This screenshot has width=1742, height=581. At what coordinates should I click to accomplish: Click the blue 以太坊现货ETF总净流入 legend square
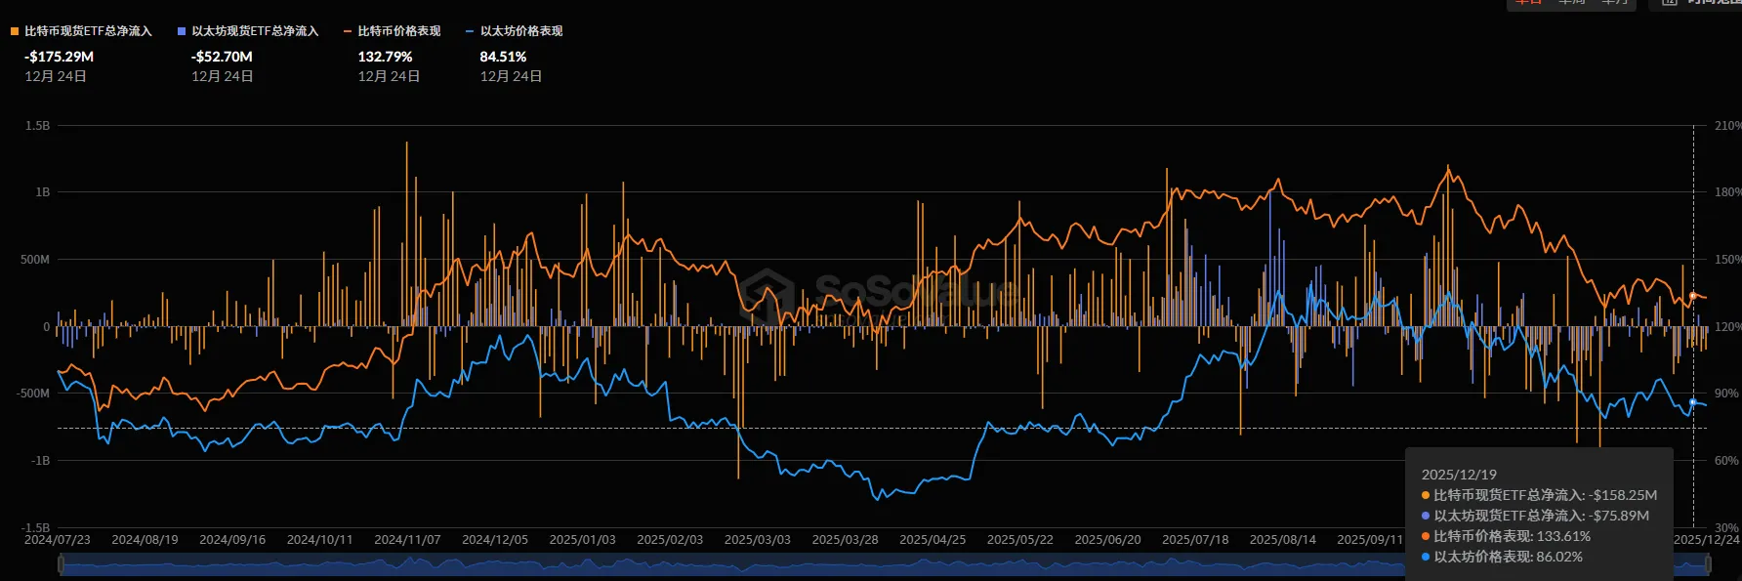[182, 31]
